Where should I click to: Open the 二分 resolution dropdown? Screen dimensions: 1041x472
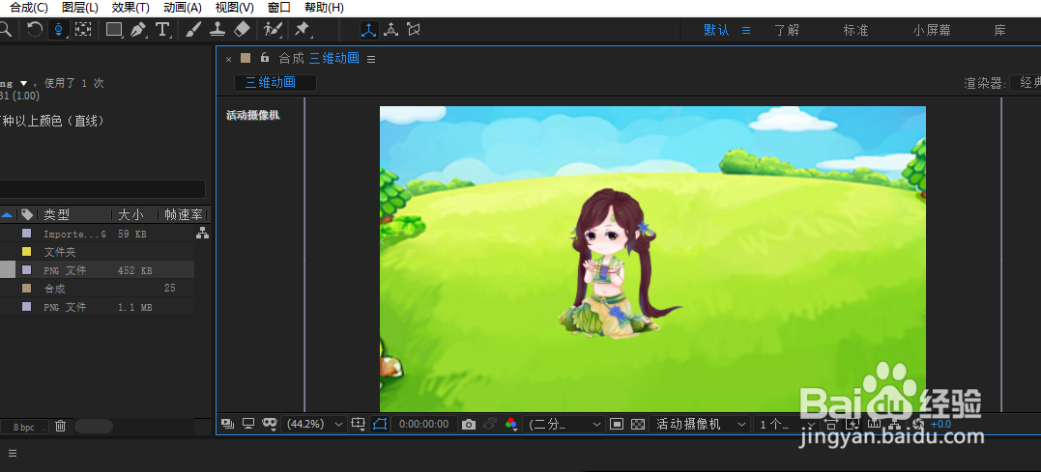tap(564, 425)
